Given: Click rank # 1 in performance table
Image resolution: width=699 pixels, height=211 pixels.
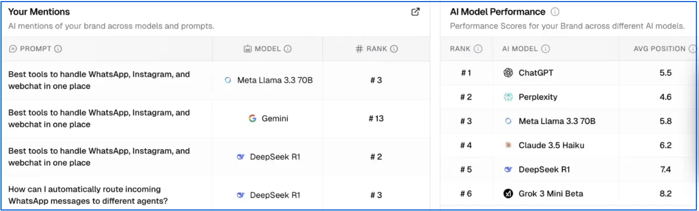Looking at the screenshot, I should 466,73.
